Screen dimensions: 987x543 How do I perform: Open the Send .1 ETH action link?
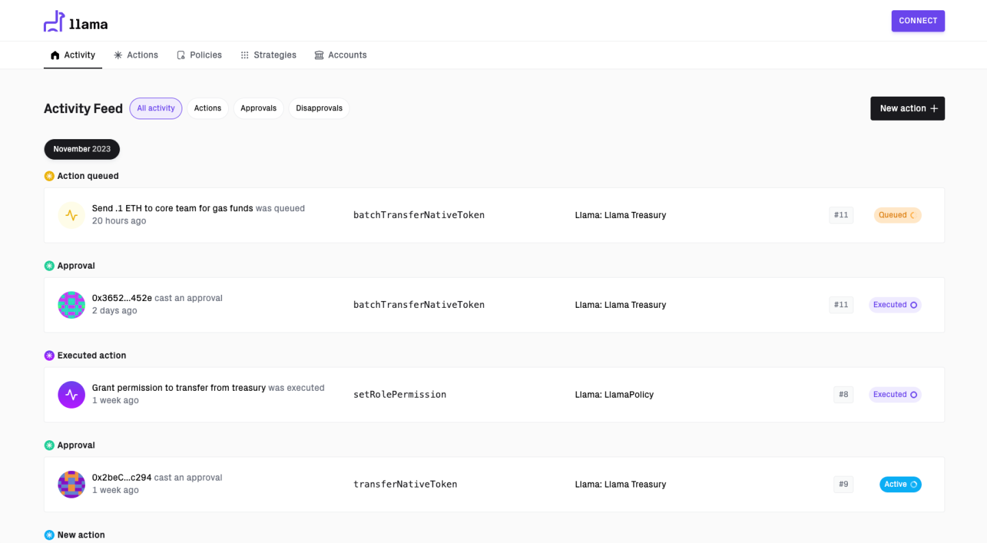click(172, 208)
